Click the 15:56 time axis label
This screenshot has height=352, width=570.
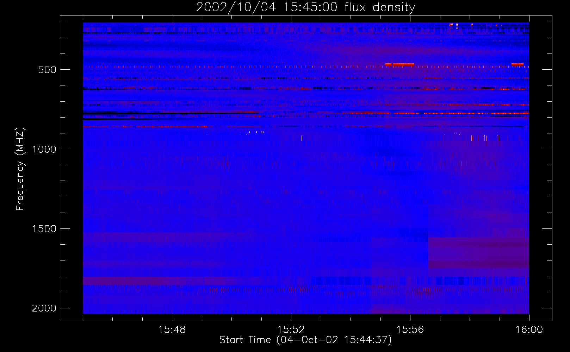pyautogui.click(x=410, y=329)
